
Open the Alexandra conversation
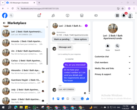(23, 72)
